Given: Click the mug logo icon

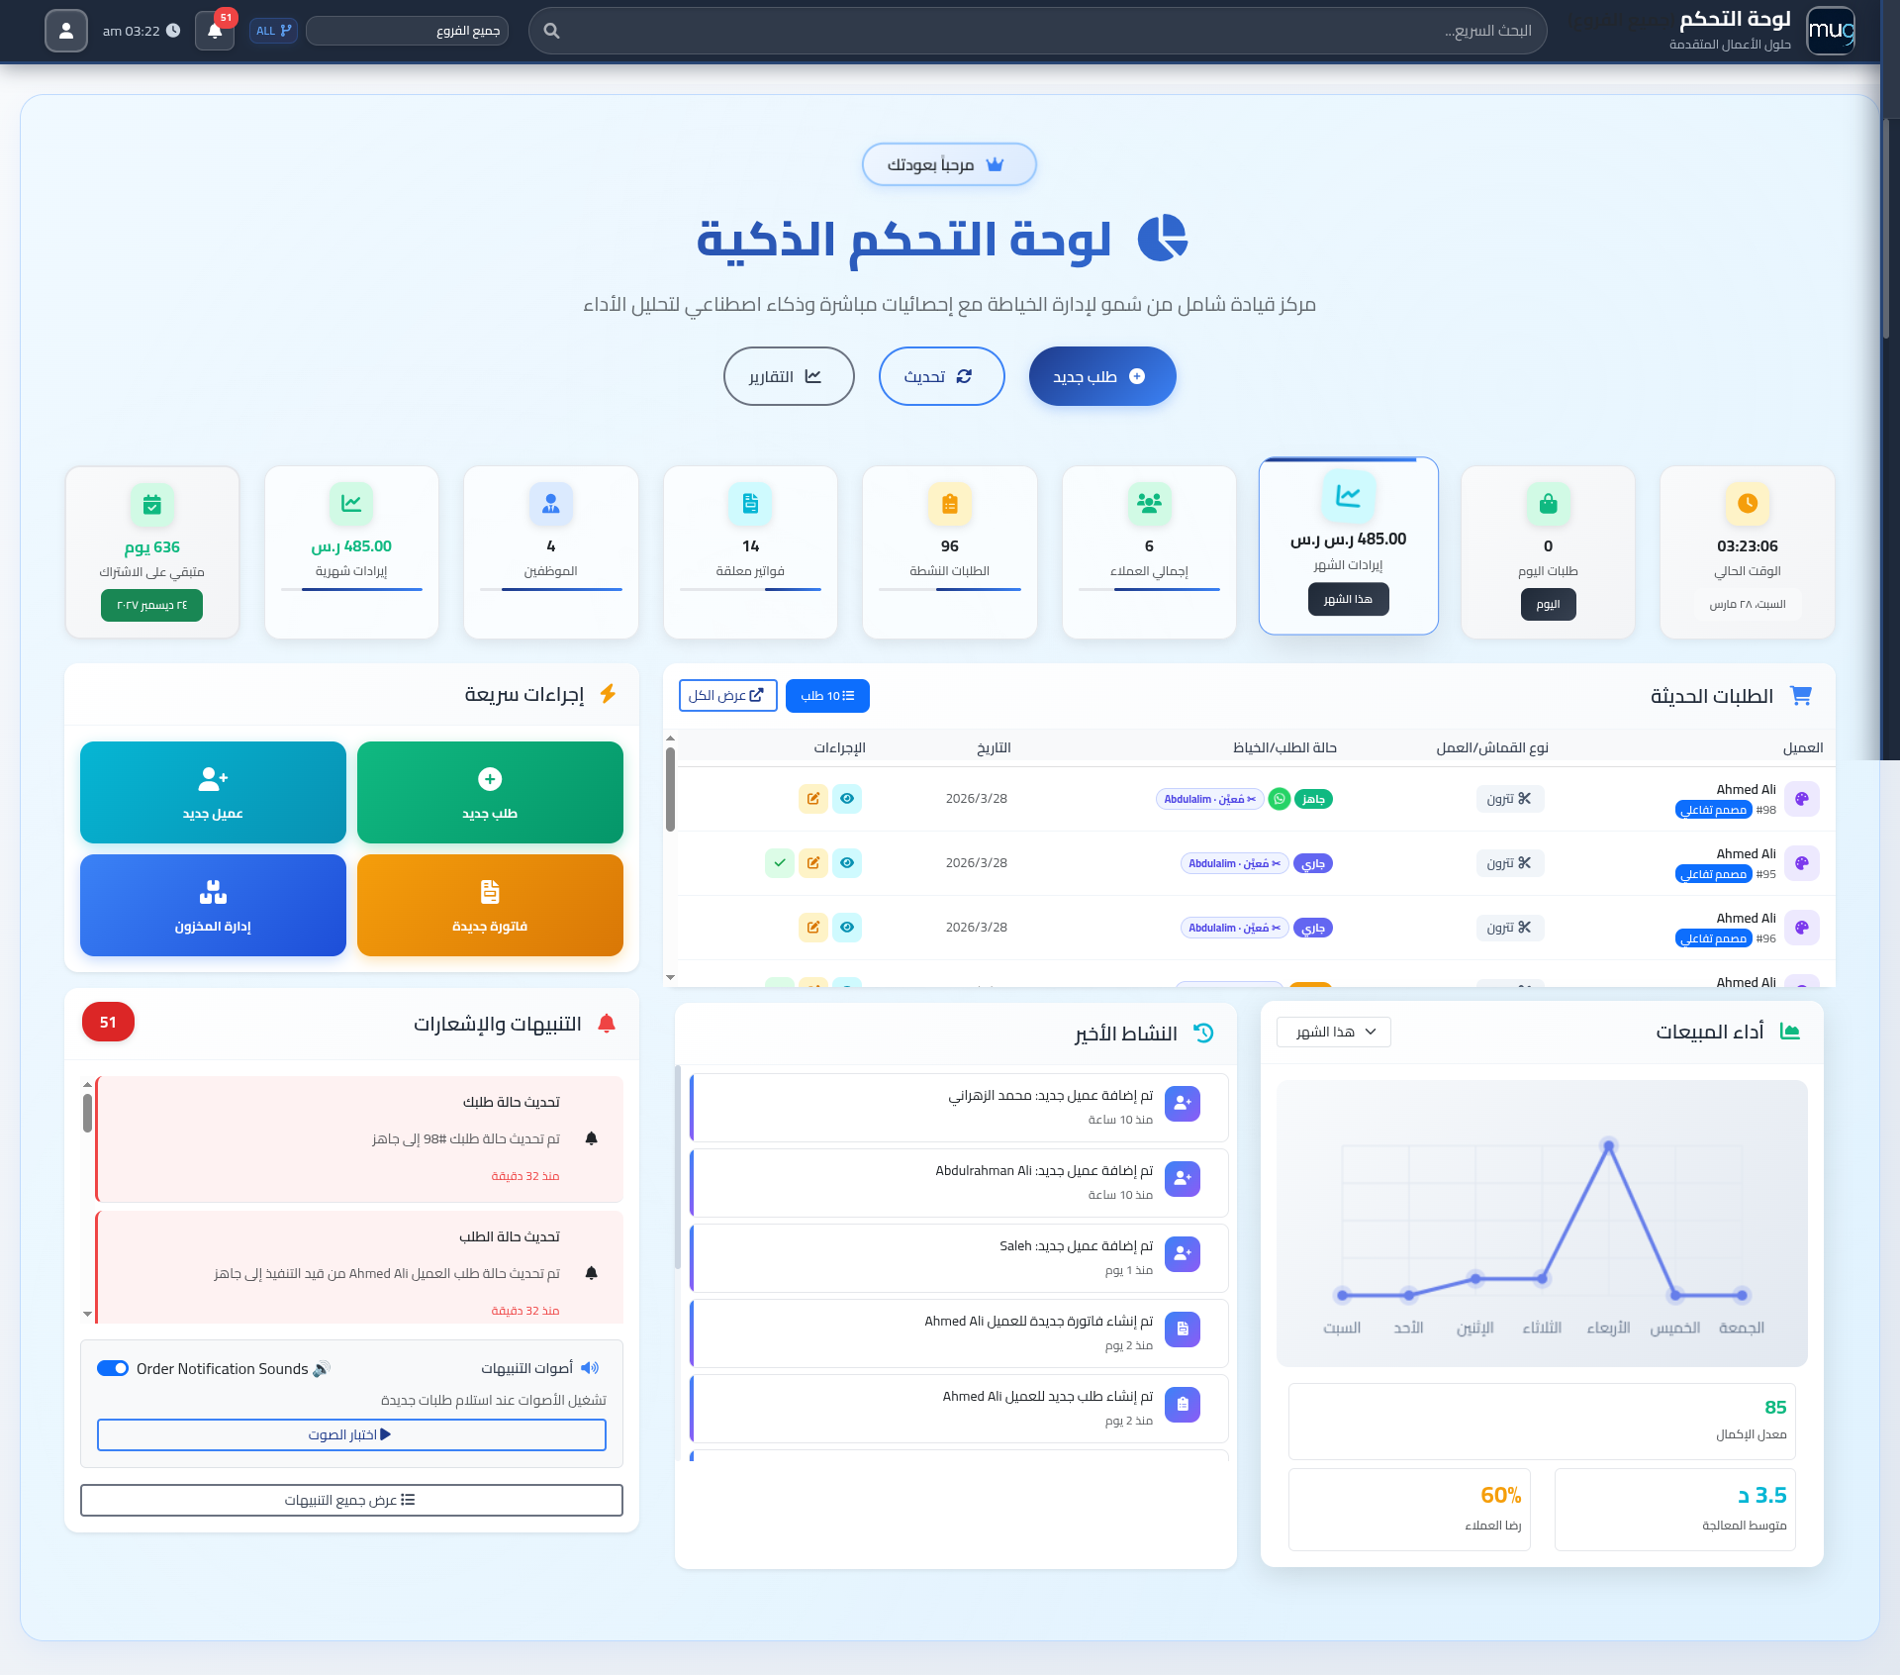Looking at the screenshot, I should [1830, 31].
